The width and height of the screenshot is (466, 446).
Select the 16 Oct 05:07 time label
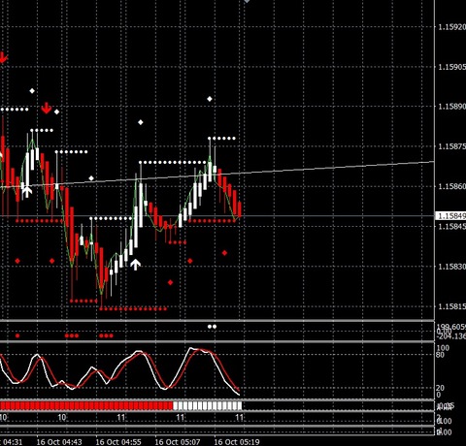[x=178, y=442]
